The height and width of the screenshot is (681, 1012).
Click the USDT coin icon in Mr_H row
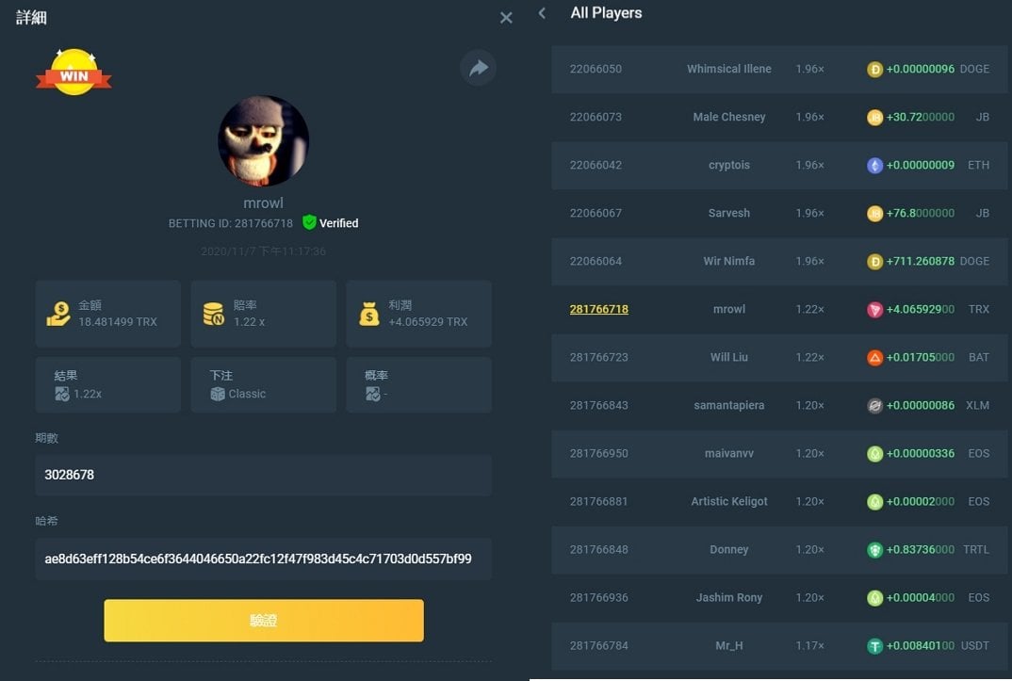click(874, 646)
